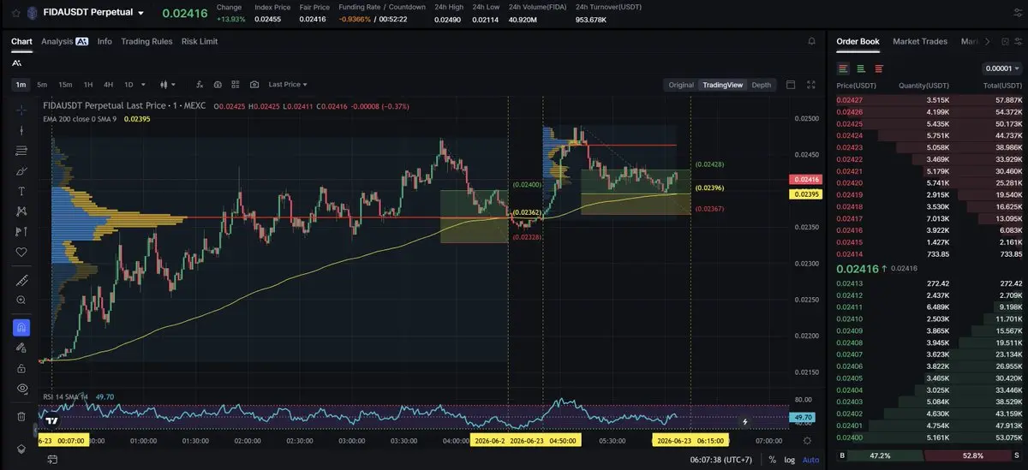Select the 1H timeframe
This screenshot has width=1028, height=470.
point(88,85)
